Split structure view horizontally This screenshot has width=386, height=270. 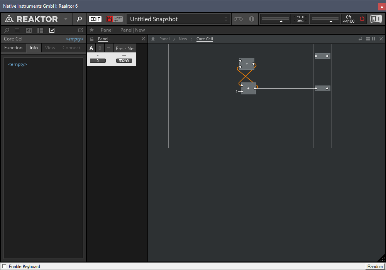[x=368, y=39]
